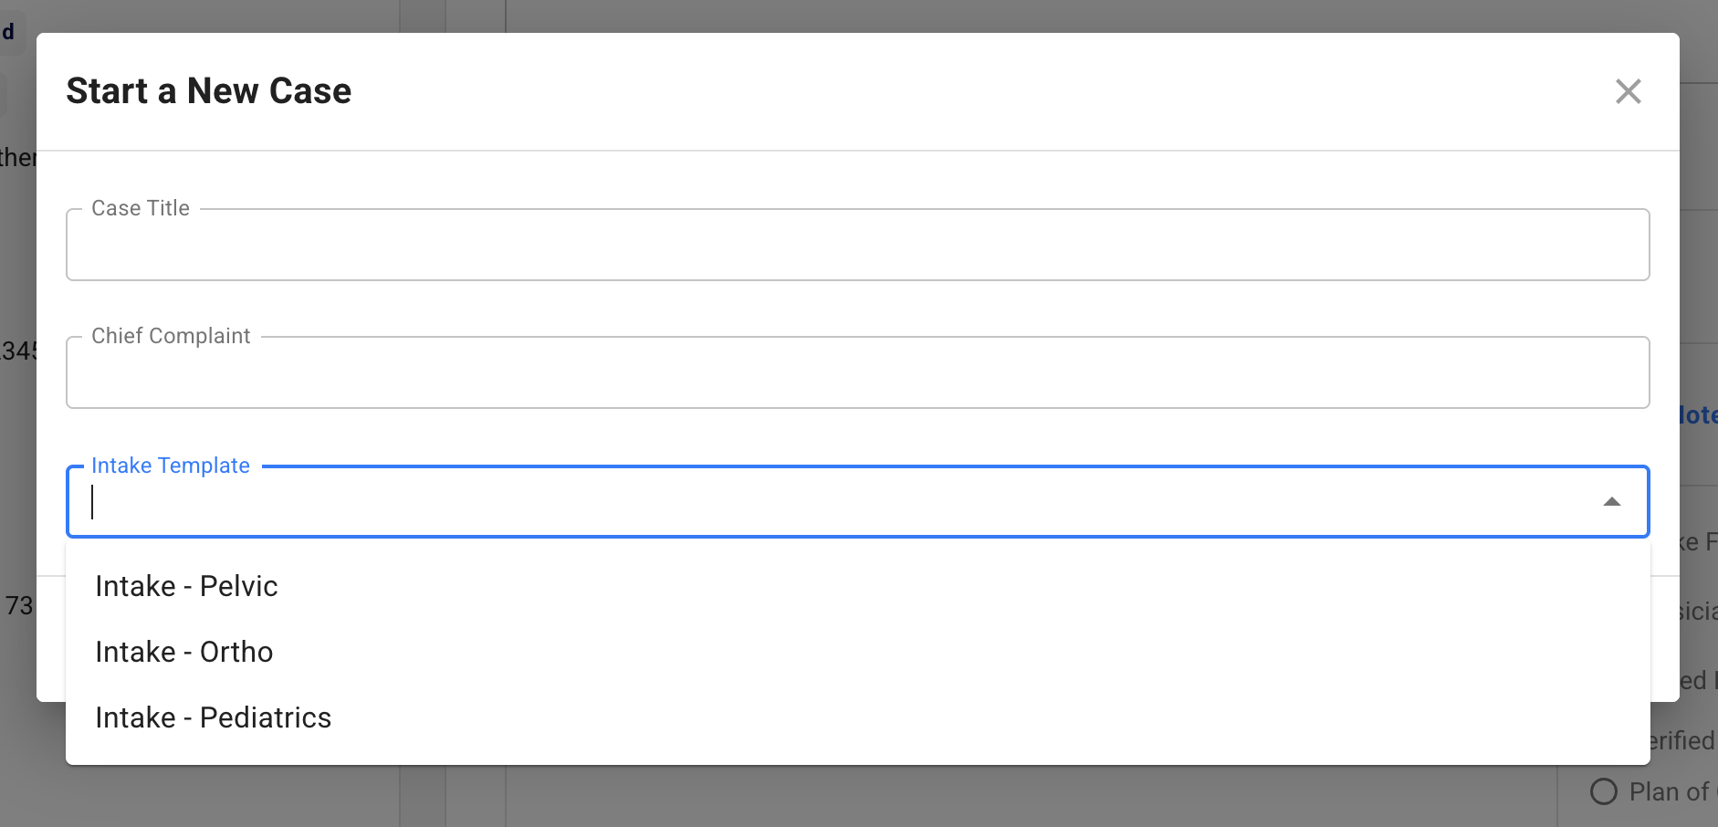Click the partly hidden 'ther' text at left
Viewport: 1718px width, 827px height.
coord(17,158)
